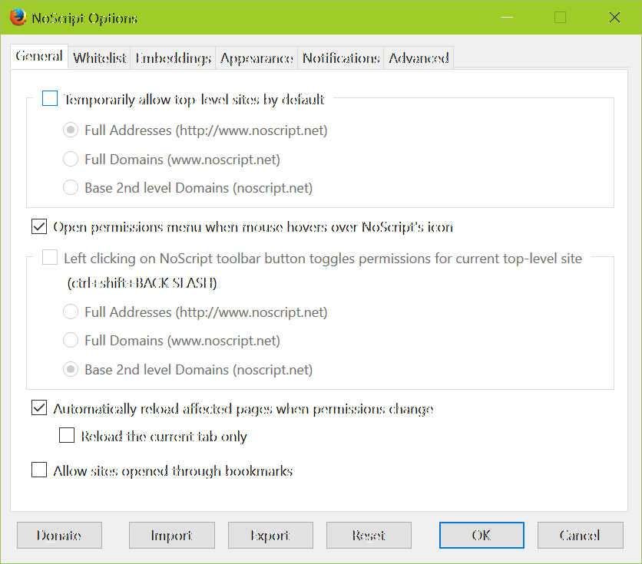
Task: Reset NoScript options
Action: coord(369,536)
